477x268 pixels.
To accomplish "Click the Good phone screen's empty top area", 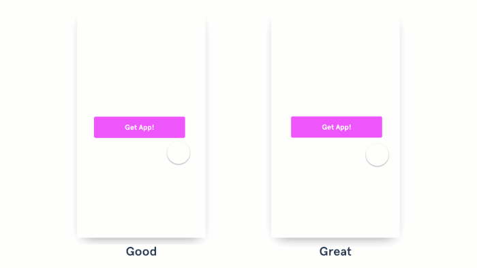I will click(141, 64).
